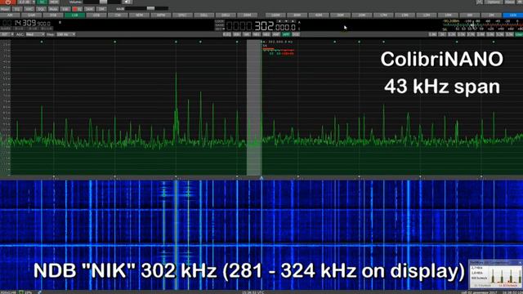This screenshot has width=523, height=294.
Task: Switch to the 12M band
Action: pyautogui.click(x=427, y=15)
